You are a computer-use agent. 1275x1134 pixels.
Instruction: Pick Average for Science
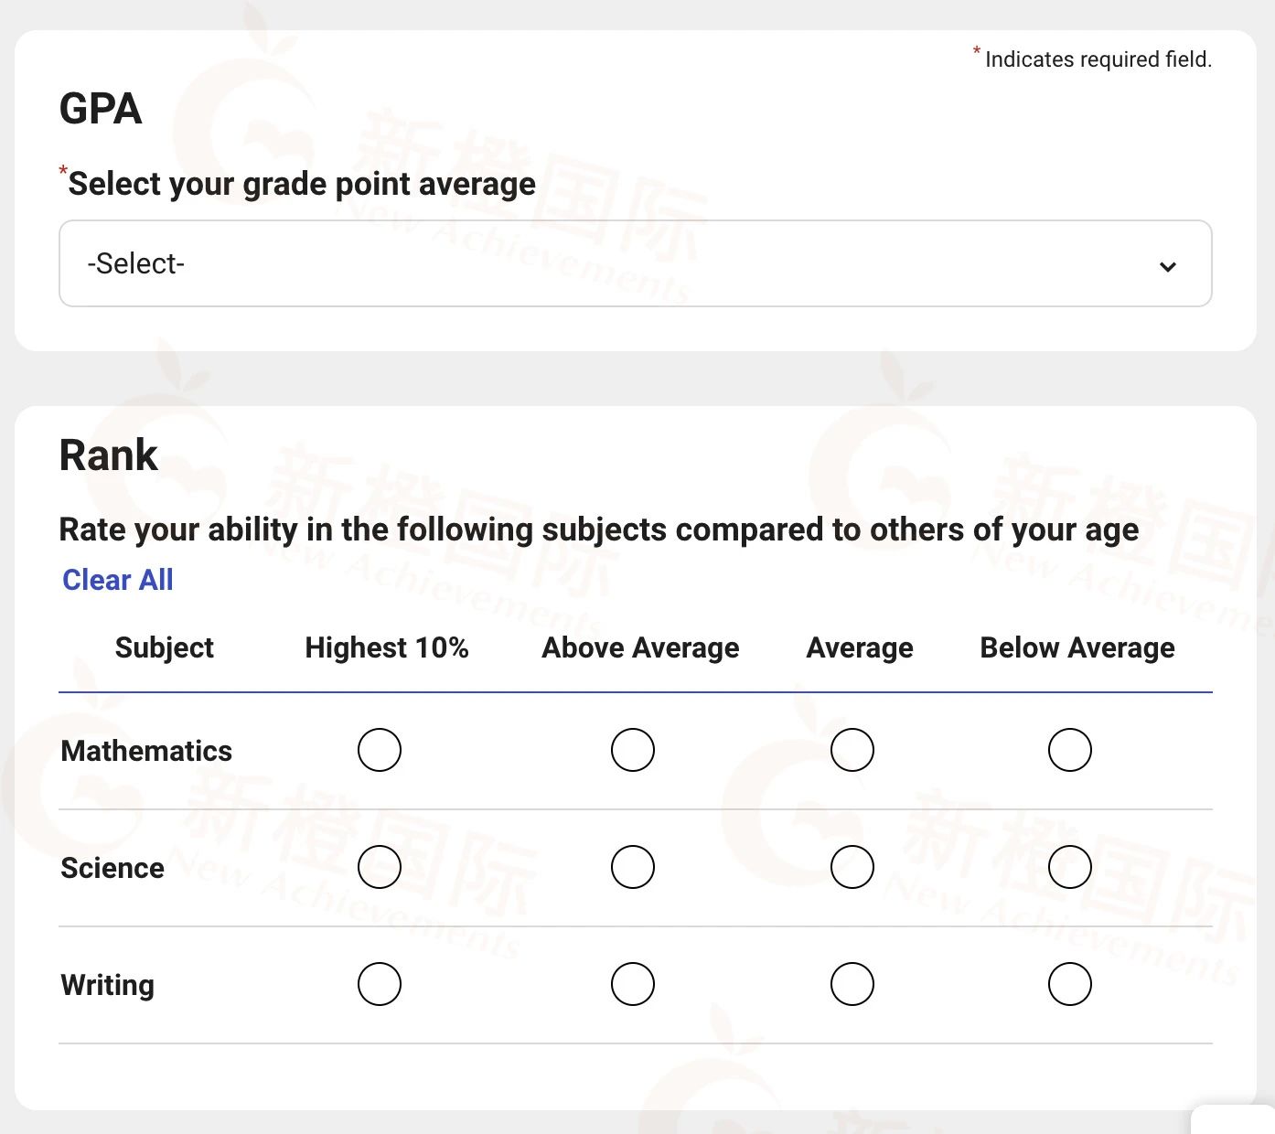pos(852,867)
